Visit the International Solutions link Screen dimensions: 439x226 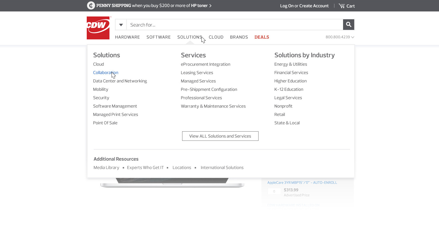pyautogui.click(x=222, y=168)
